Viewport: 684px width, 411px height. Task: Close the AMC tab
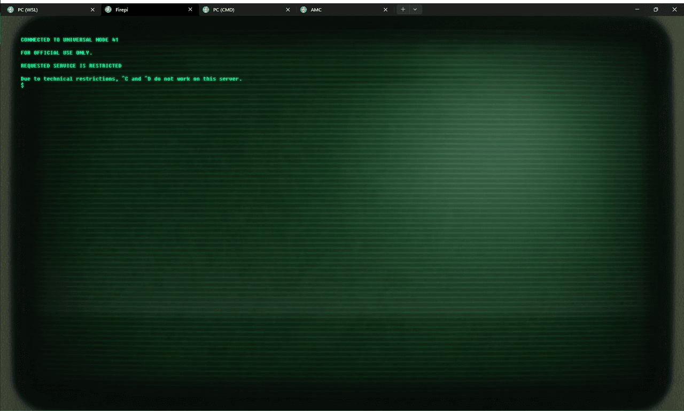click(385, 10)
